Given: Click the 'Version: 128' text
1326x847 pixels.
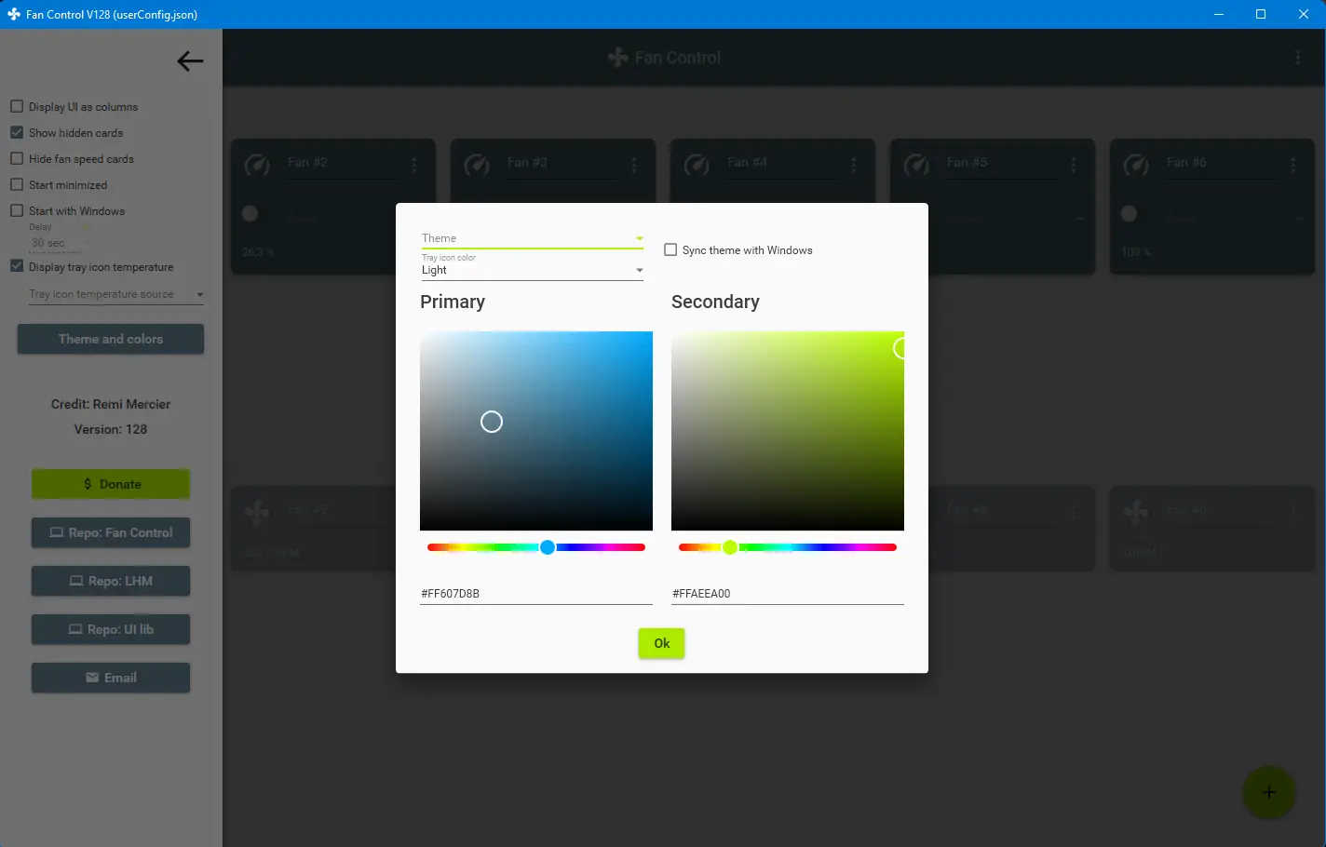Looking at the screenshot, I should tap(111, 429).
